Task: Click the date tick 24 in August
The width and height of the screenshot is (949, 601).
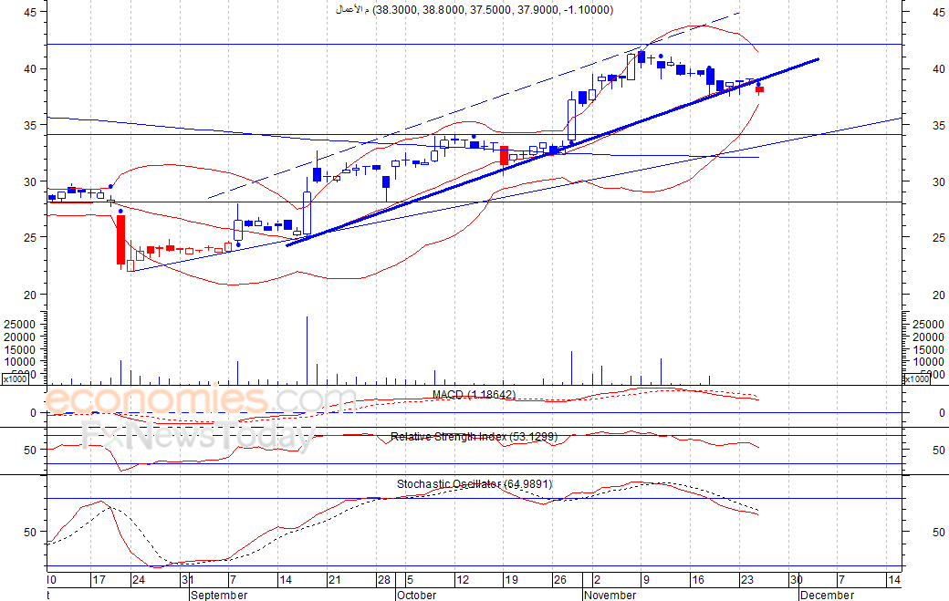Action: [139, 580]
